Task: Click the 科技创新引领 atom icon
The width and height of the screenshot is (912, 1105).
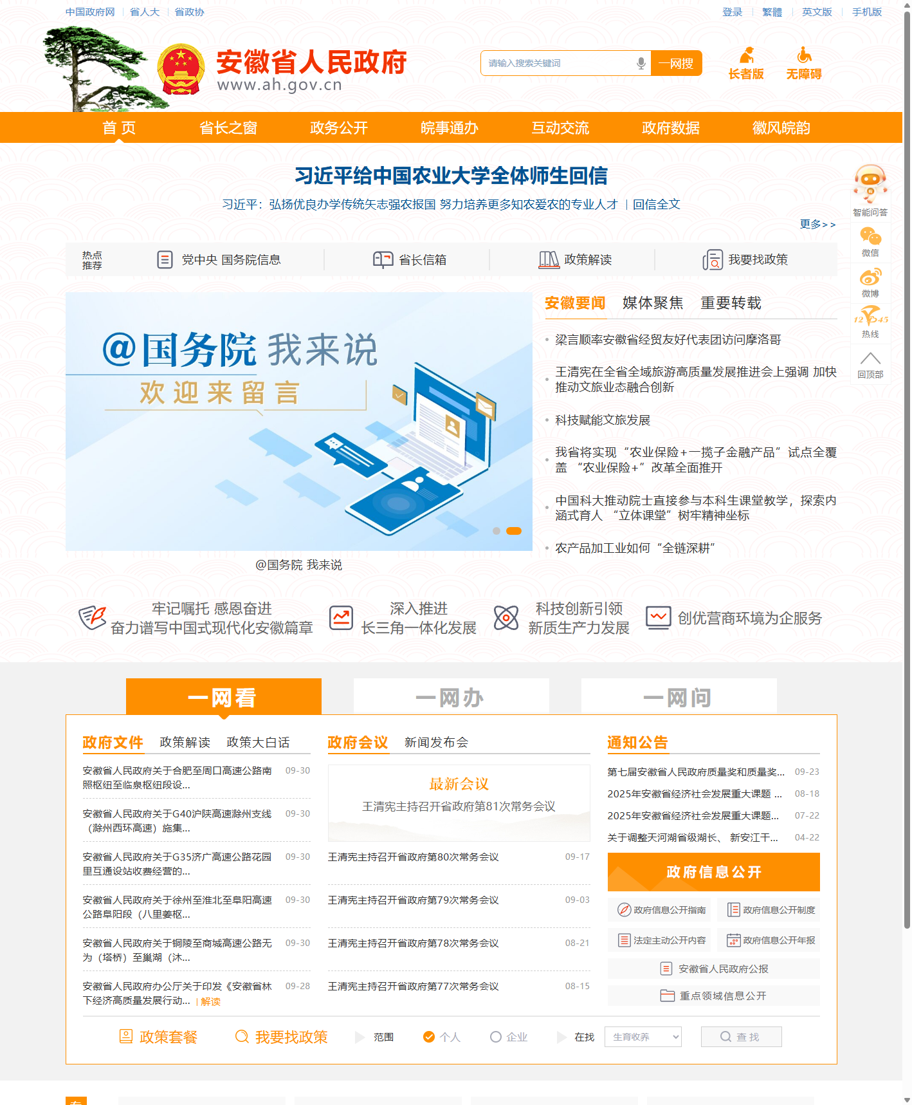Action: pyautogui.click(x=506, y=618)
